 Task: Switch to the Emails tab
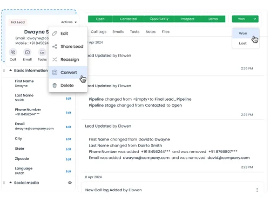[118, 32]
